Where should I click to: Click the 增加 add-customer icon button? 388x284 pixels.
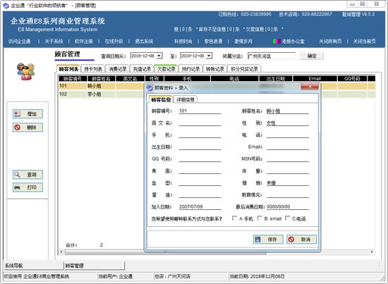tap(28, 113)
